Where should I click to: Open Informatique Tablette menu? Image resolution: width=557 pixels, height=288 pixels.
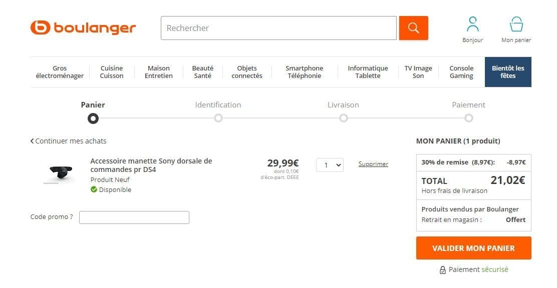(368, 72)
